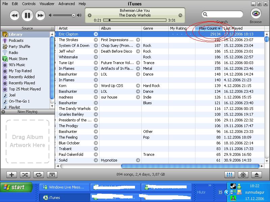Sort by the Last Played column header
270x202 pixels.
click(243, 28)
